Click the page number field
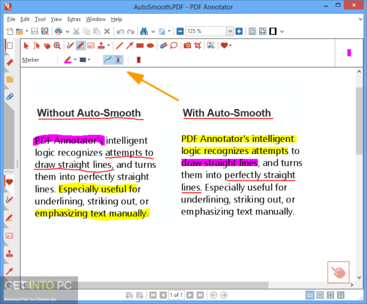Viewport: 367px width, 304px height. click(x=176, y=295)
